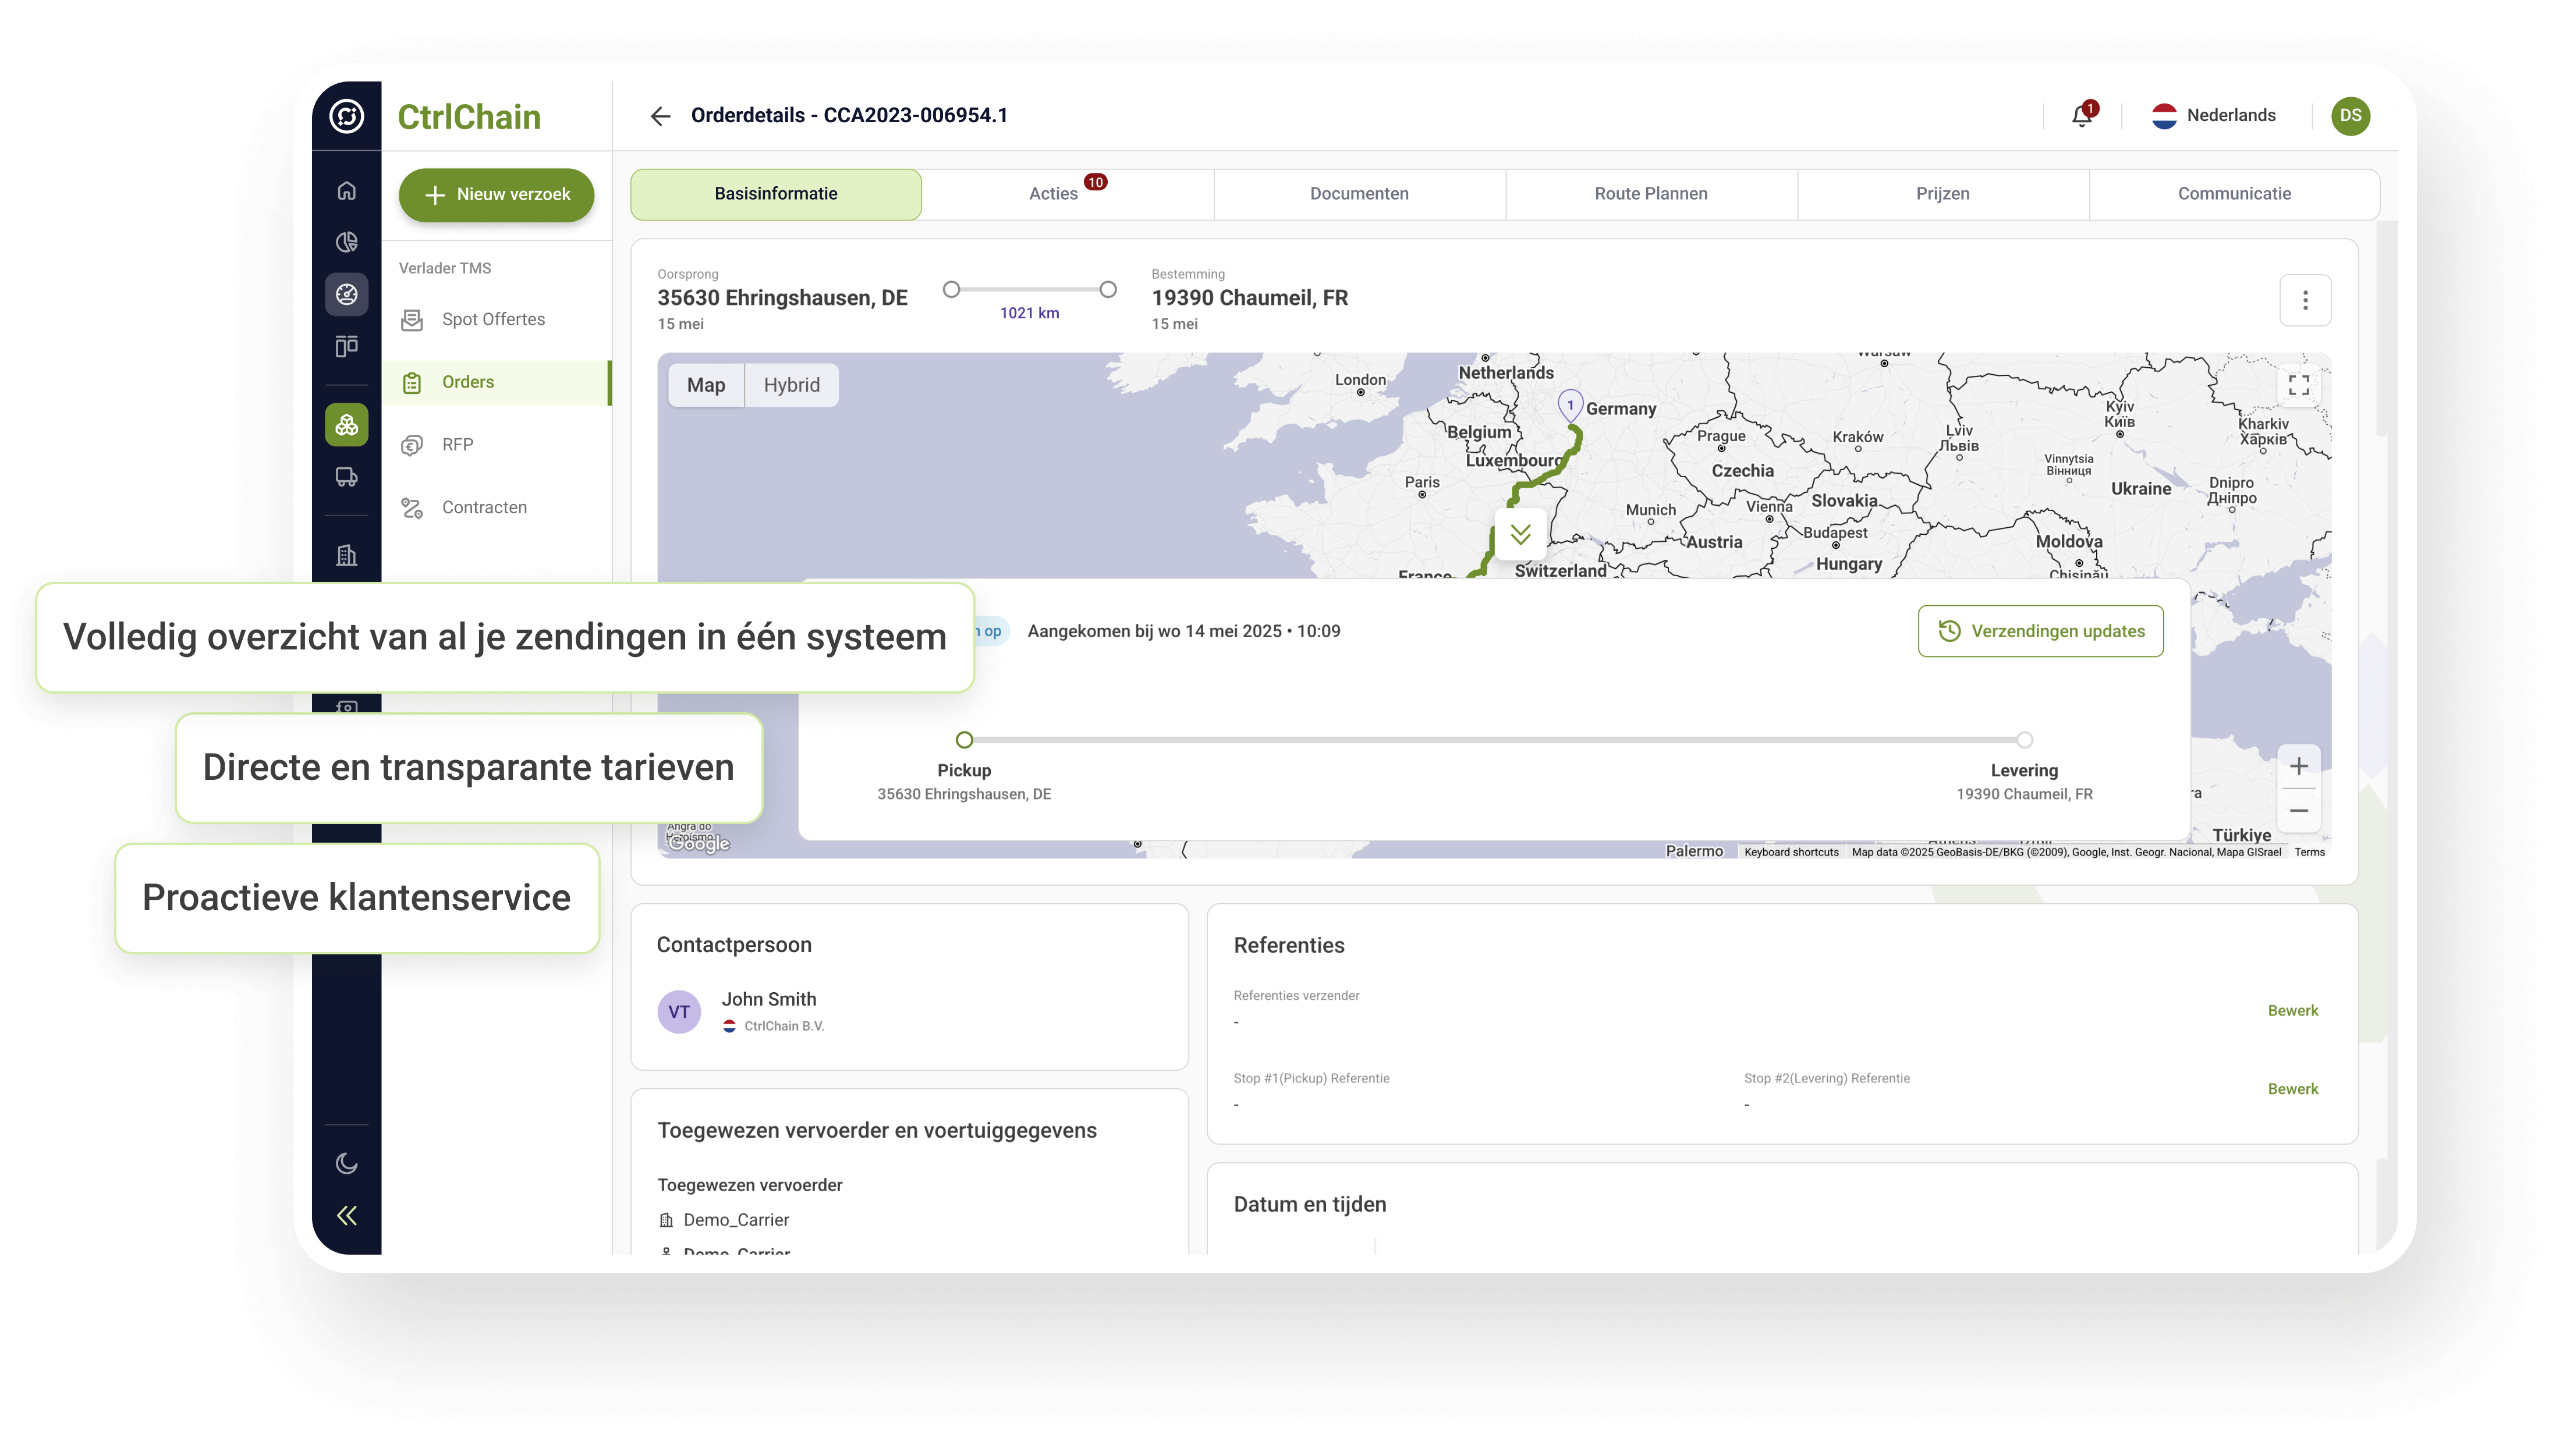Image resolution: width=2570 pixels, height=1456 pixels.
Task: Zoom in the map with plus
Action: pos(2299,766)
